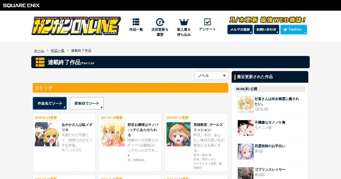Open 死霊術師のお手伝い thumbnail in sidebar
Viewport: 341px width, 179px height.
tap(246, 151)
